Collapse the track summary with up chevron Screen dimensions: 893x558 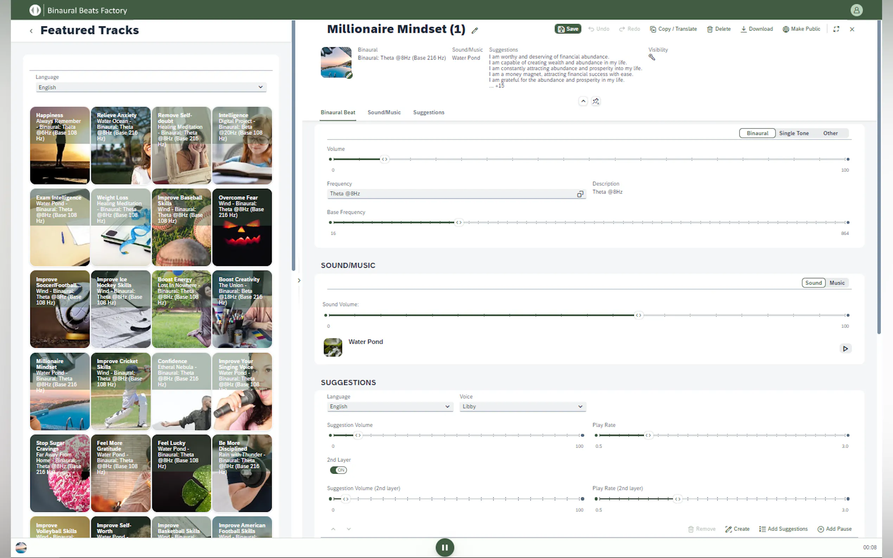583,101
